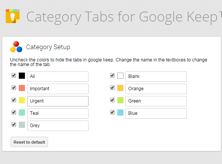Click the Category Setup three-circles icon
Viewport: 222px width, 164px height.
point(16,47)
